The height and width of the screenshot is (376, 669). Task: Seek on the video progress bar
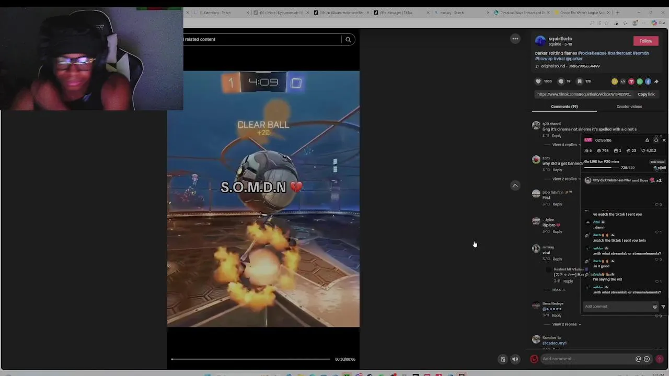(x=251, y=359)
